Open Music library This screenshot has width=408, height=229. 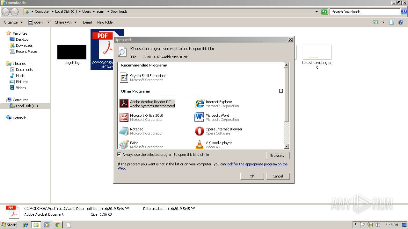(20, 76)
